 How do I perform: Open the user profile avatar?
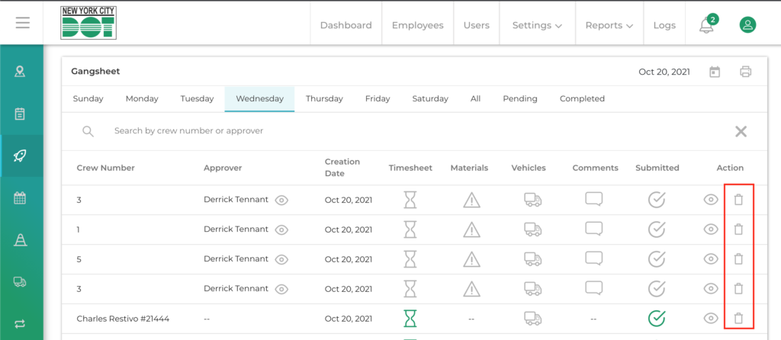(747, 25)
